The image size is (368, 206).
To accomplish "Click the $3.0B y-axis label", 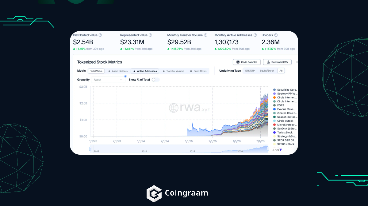I will click(83, 87).
